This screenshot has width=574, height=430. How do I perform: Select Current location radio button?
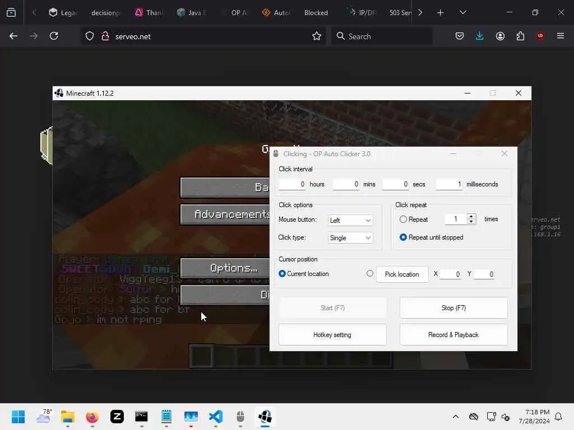pos(282,273)
